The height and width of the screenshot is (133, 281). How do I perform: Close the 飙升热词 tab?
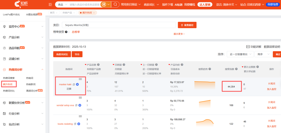click(x=94, y=13)
